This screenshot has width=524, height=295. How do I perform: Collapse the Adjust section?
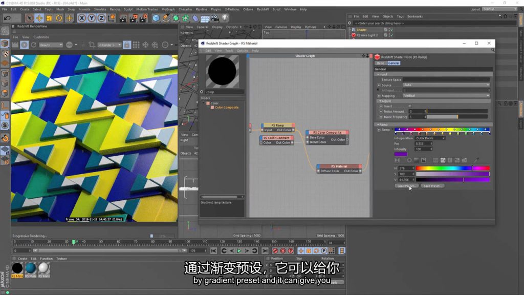click(x=380, y=101)
